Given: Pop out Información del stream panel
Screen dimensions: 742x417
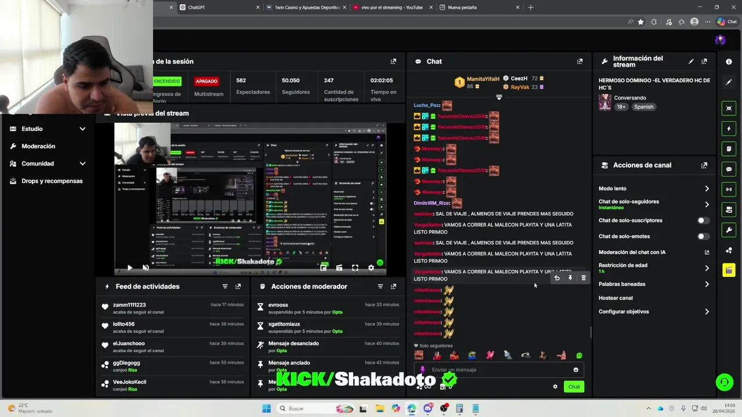Looking at the screenshot, I should 704,61.
